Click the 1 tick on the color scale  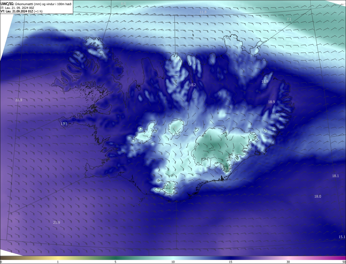[58, 262]
